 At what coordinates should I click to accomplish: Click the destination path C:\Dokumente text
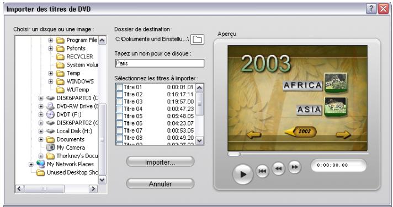point(152,39)
